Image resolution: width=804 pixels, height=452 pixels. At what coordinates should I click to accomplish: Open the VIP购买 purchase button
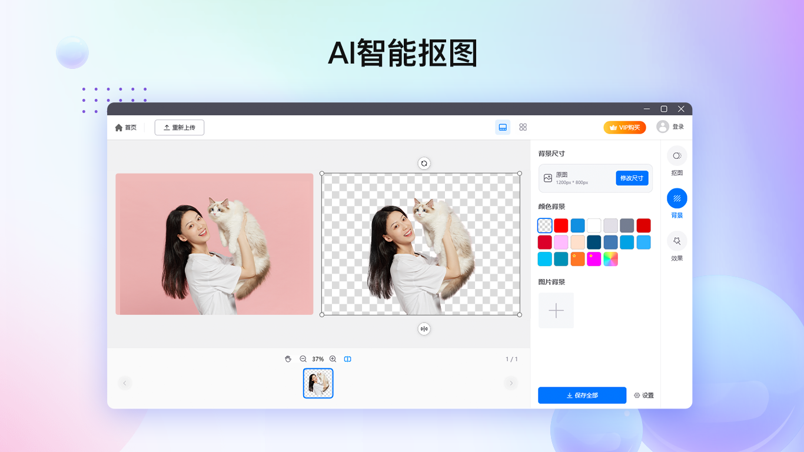tap(624, 127)
